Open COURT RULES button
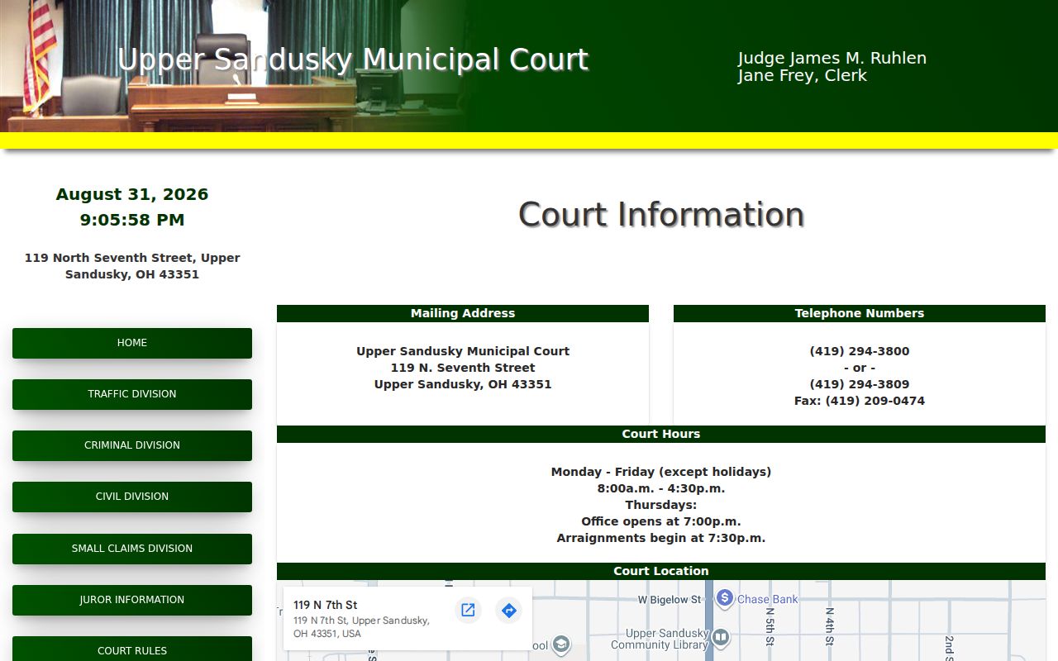 click(132, 649)
